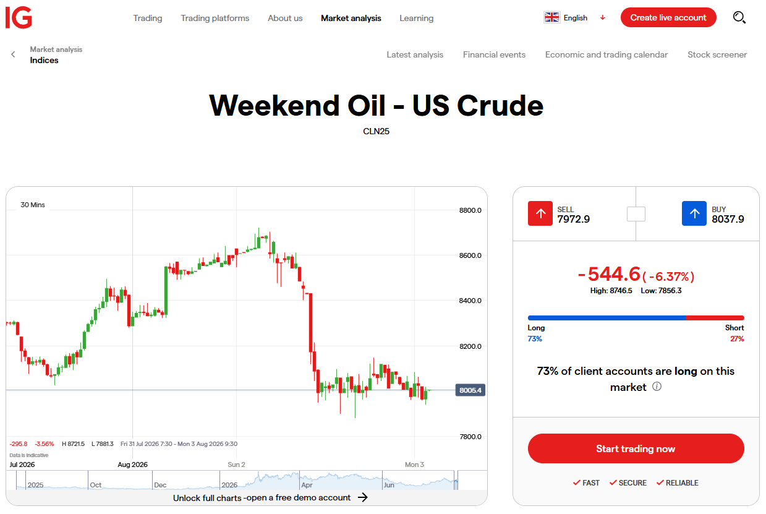The width and height of the screenshot is (766, 514).
Task: Click the back chevron next to Indices
Action: 13,54
